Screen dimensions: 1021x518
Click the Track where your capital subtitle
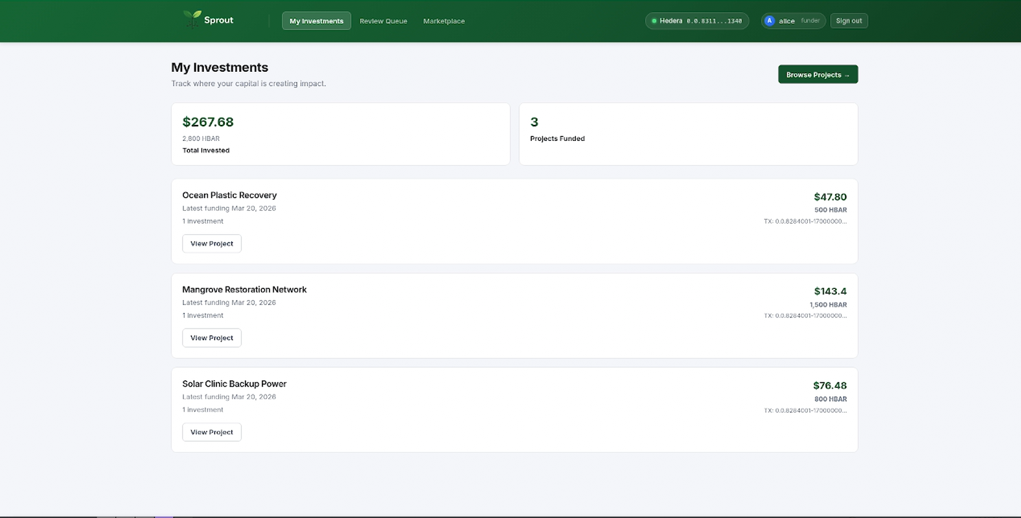(249, 83)
